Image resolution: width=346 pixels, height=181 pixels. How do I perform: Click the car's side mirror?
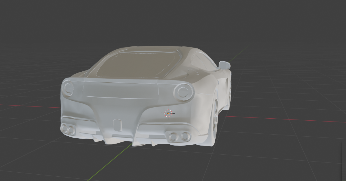coord(225,65)
